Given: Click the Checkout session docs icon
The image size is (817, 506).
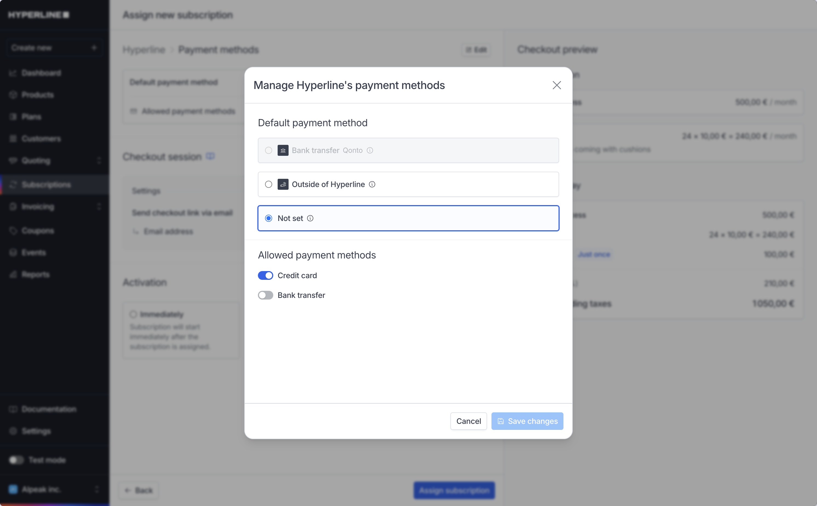Looking at the screenshot, I should click(210, 156).
